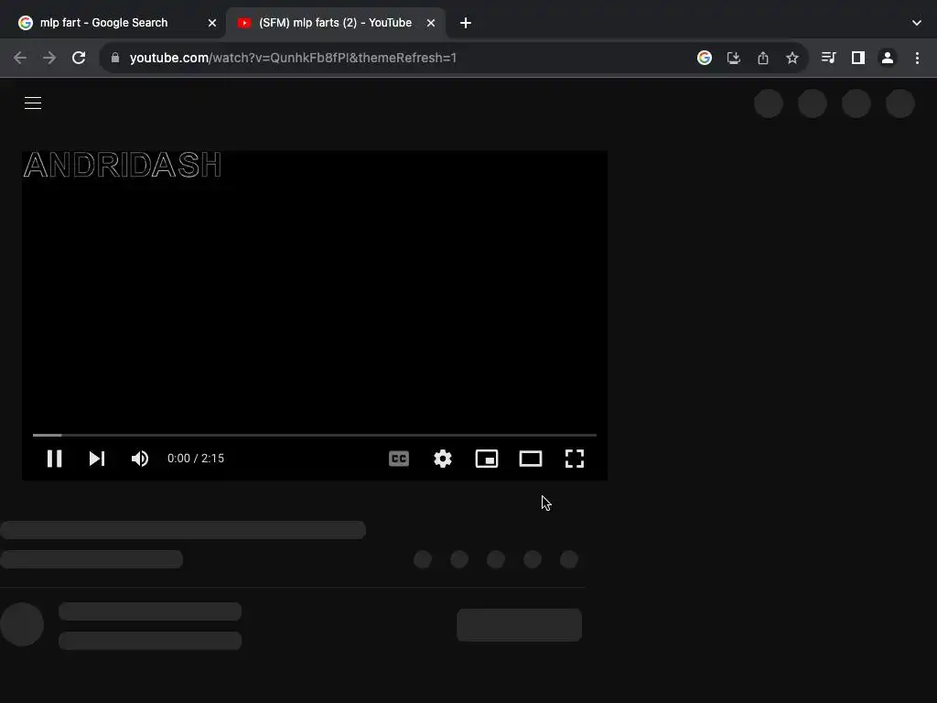Close the YouTube tab
This screenshot has width=937, height=703.
click(431, 23)
